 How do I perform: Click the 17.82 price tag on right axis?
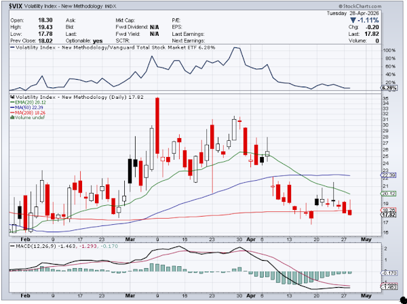click(389, 215)
